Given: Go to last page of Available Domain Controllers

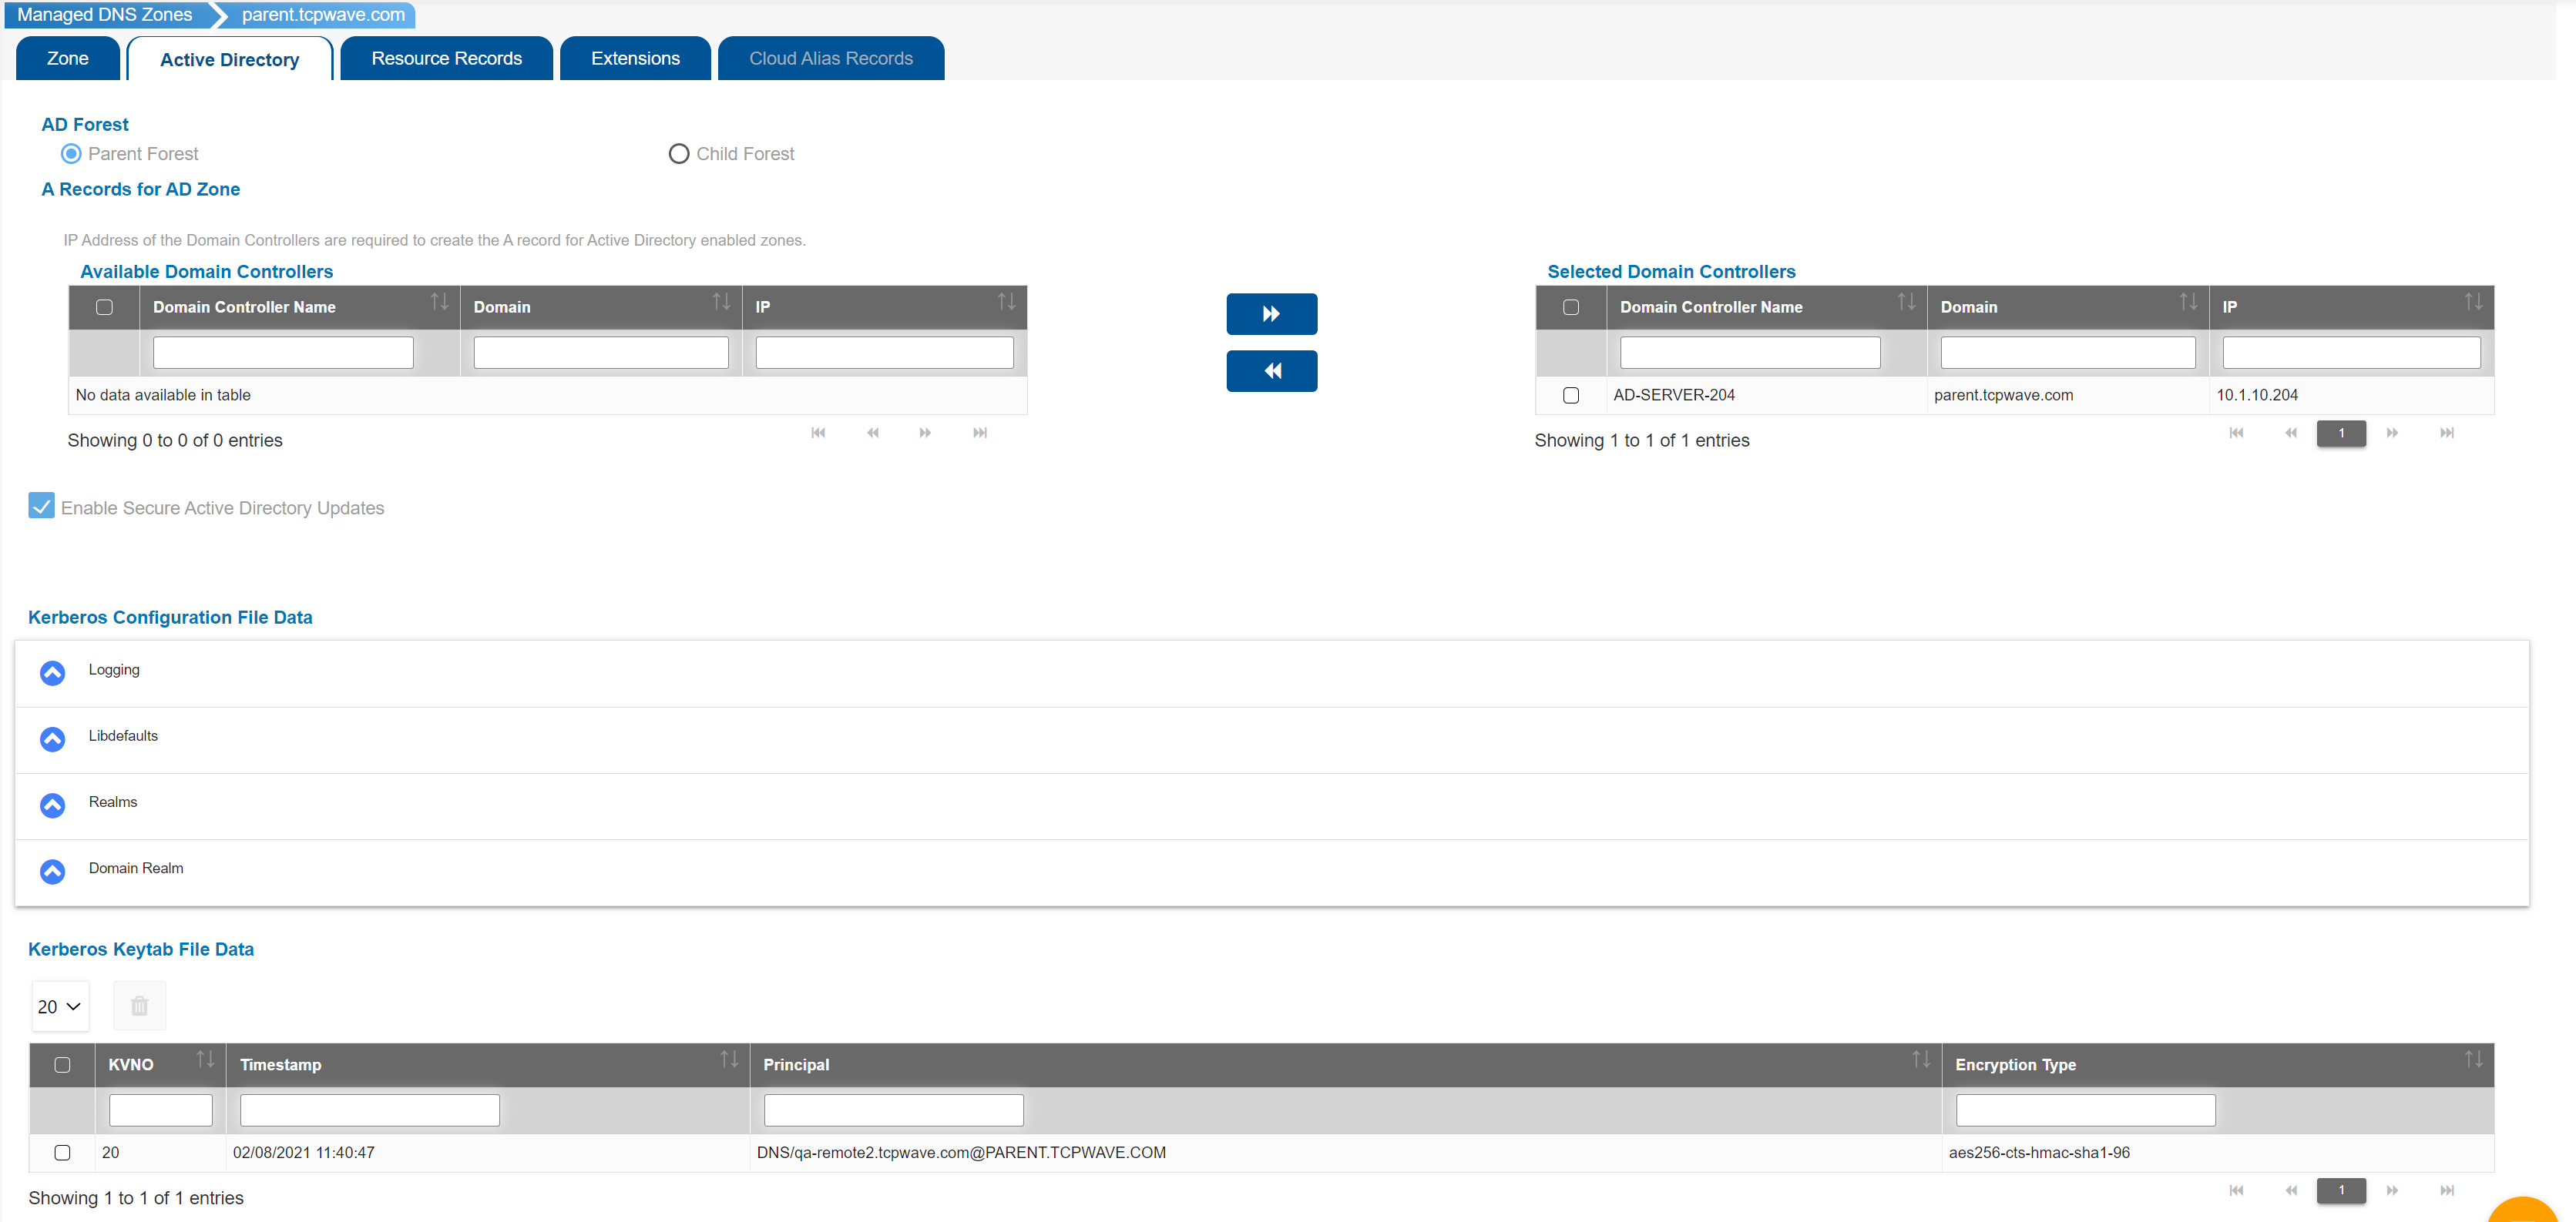Looking at the screenshot, I should coord(980,433).
